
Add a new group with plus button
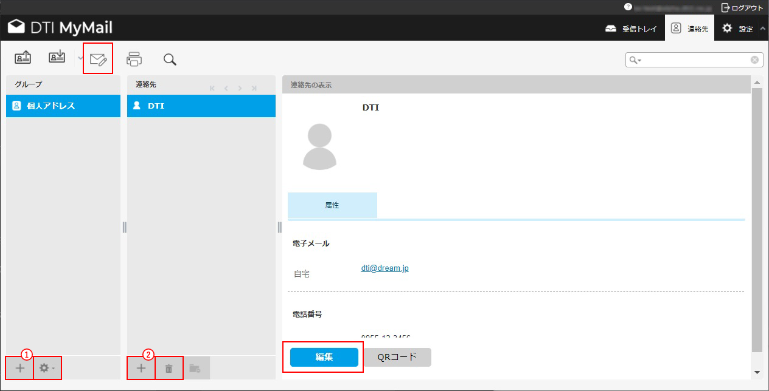(x=20, y=368)
